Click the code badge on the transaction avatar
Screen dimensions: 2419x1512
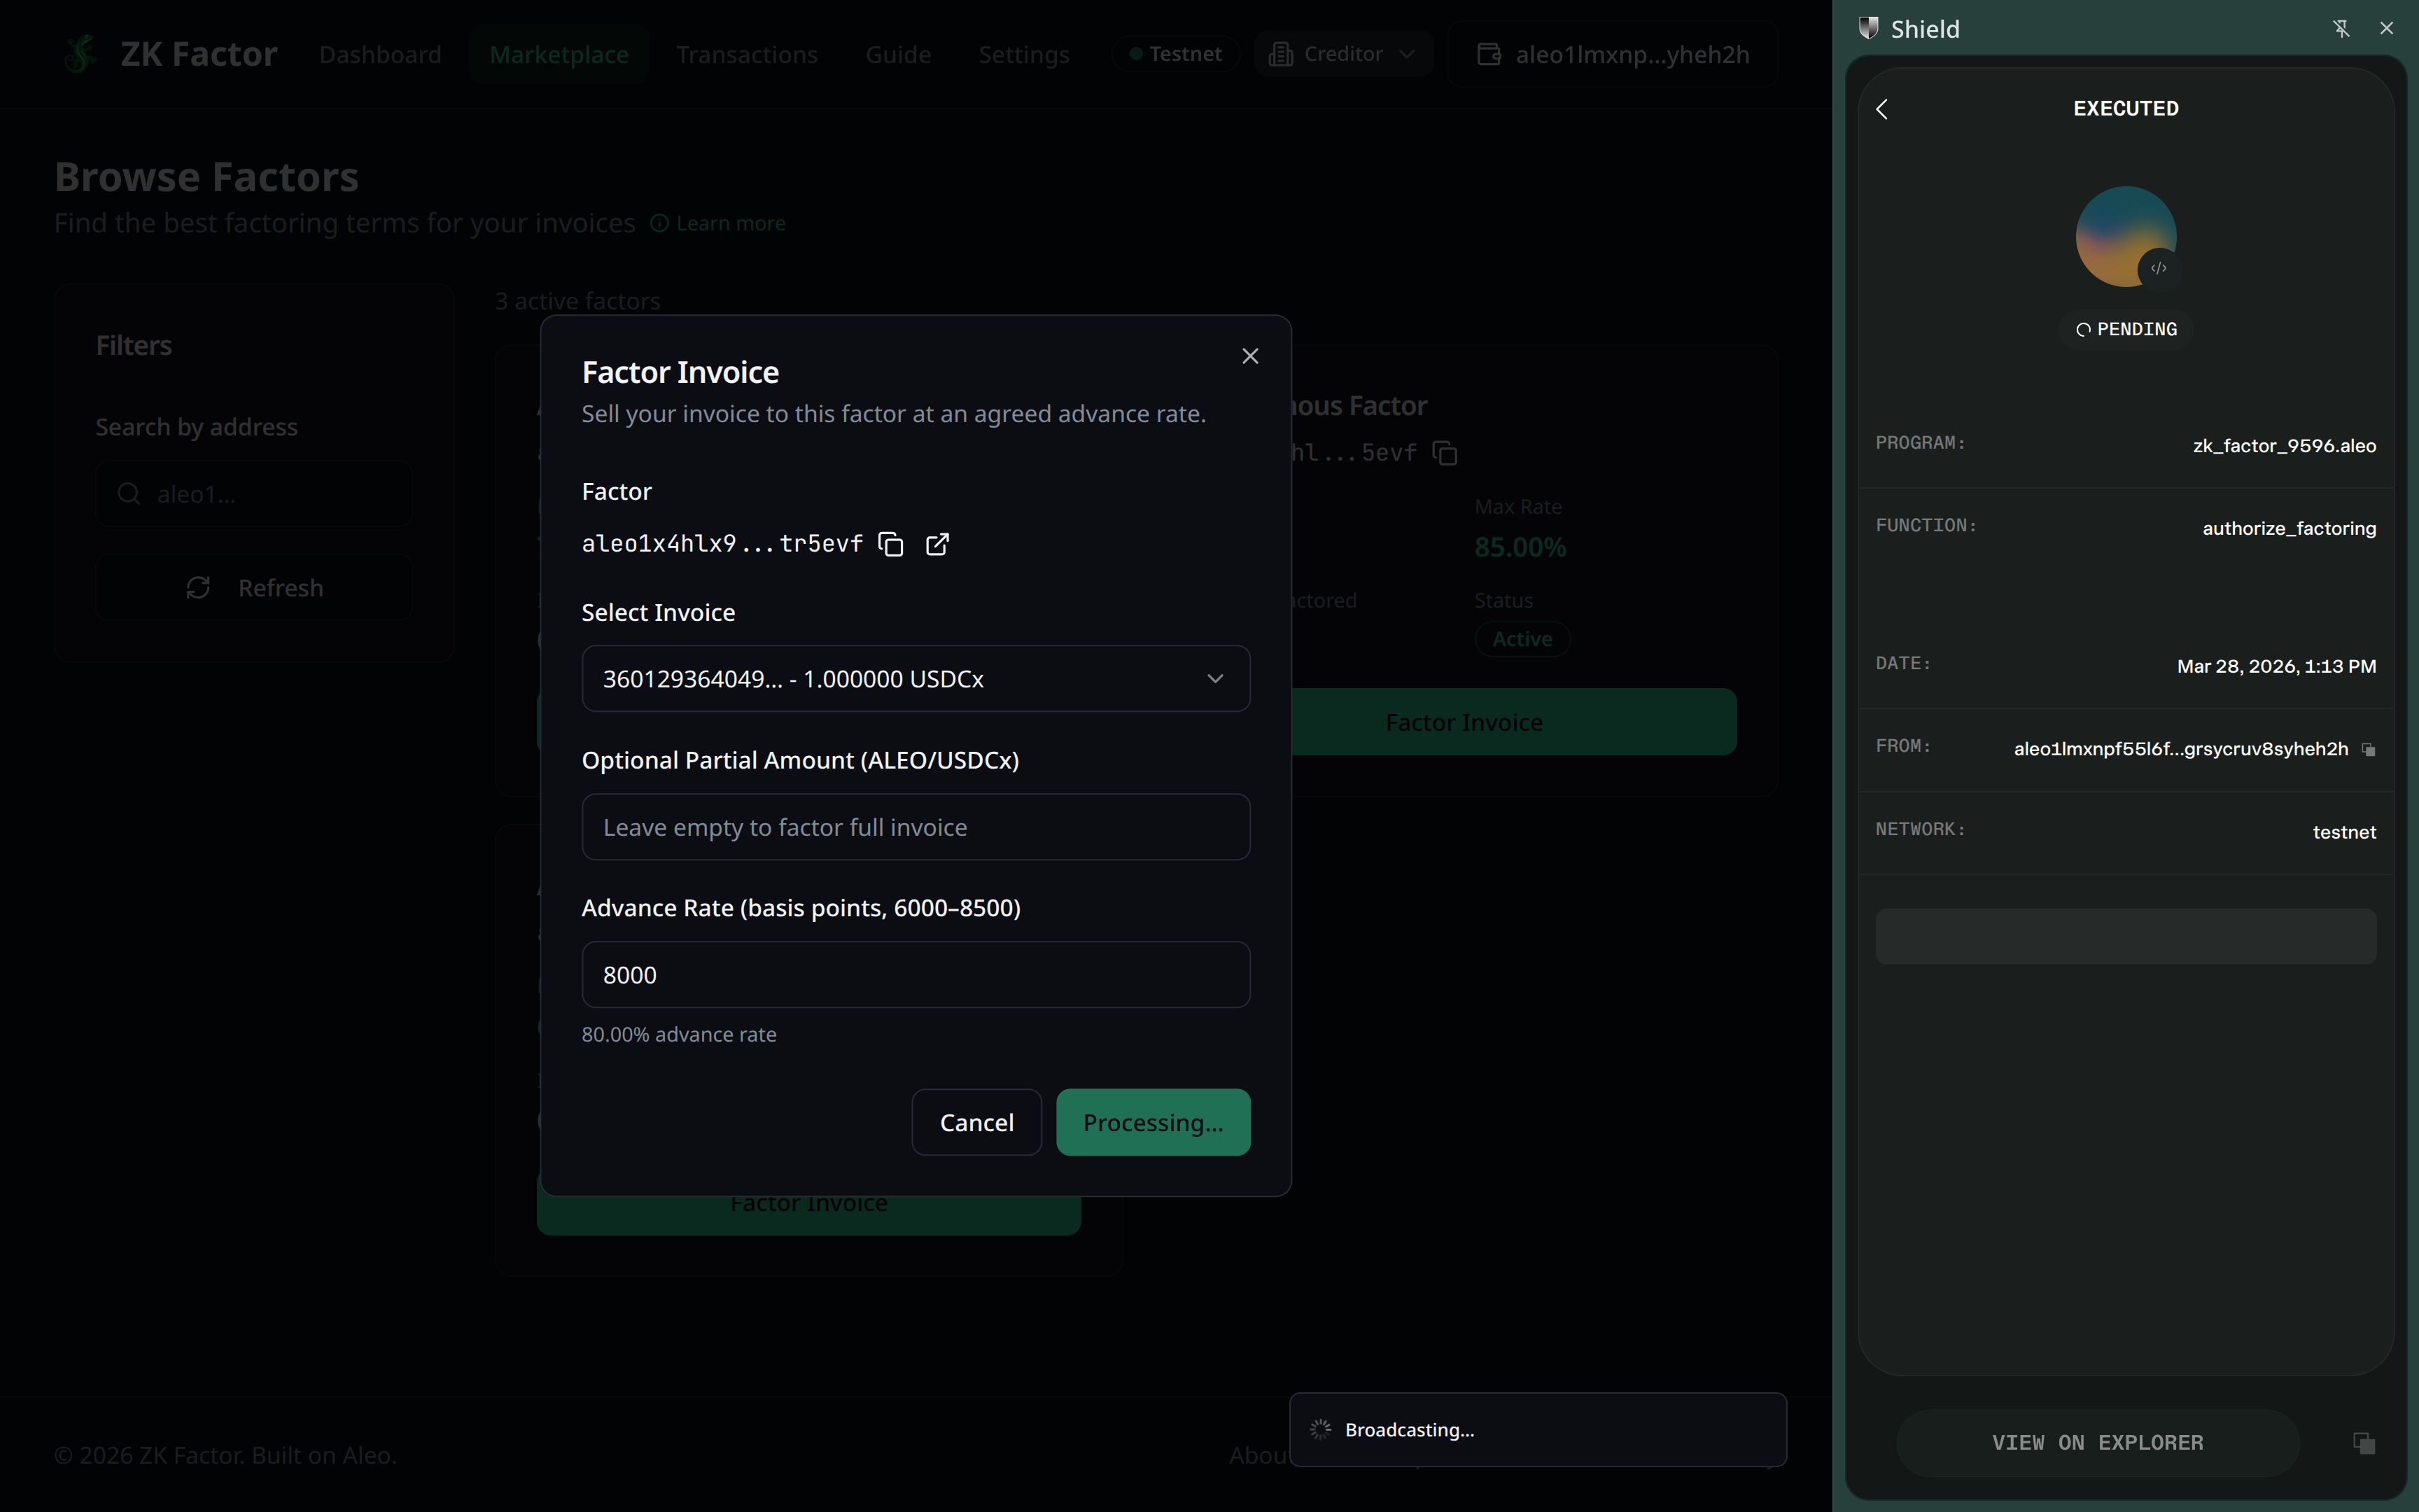[x=2158, y=268]
